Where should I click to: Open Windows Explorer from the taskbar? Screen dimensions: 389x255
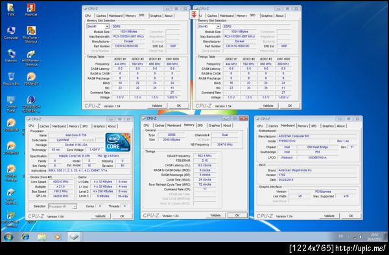[41, 237]
